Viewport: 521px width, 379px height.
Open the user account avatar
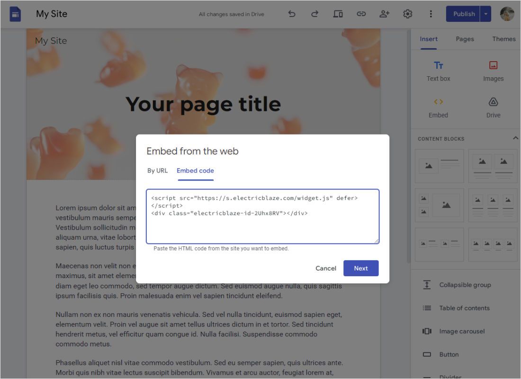[507, 14]
